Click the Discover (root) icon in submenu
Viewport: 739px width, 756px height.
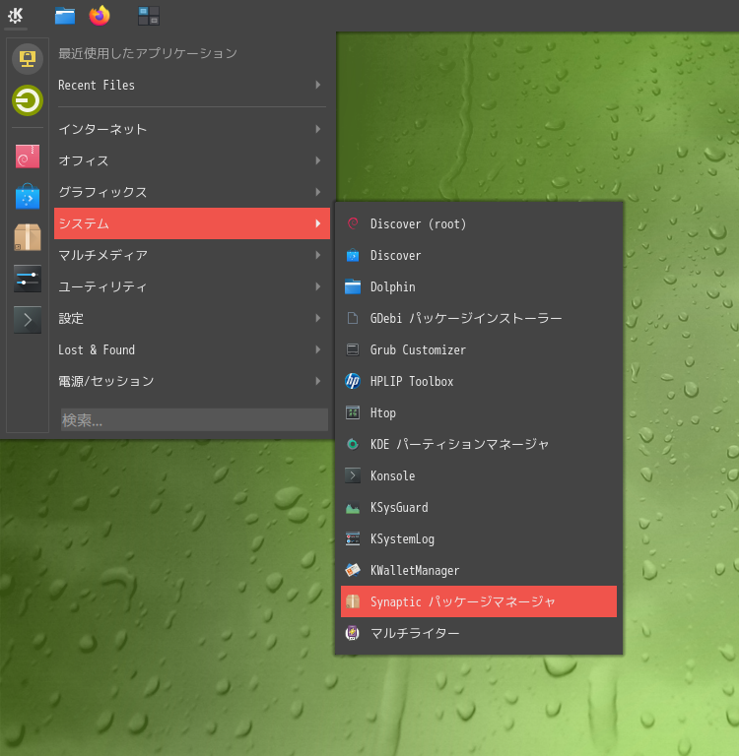tap(353, 223)
